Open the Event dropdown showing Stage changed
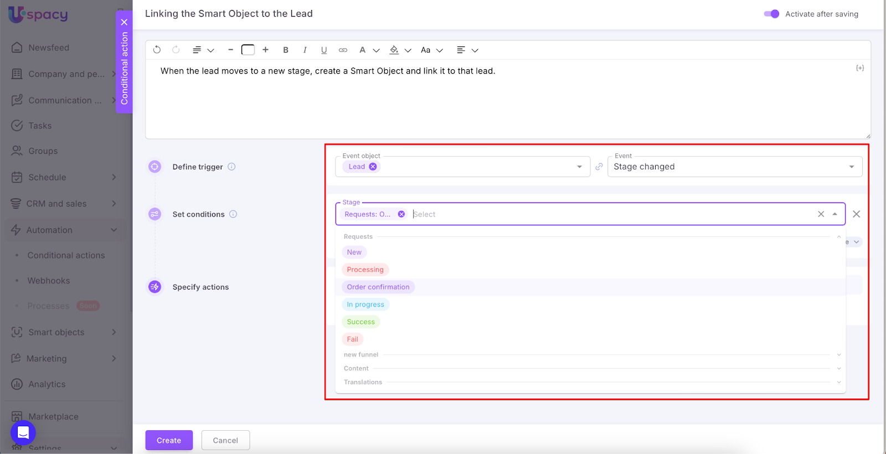886x454 pixels. pos(734,167)
